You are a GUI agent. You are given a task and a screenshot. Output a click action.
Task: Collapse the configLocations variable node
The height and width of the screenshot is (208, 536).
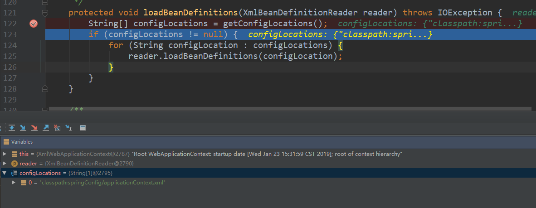click(5, 173)
